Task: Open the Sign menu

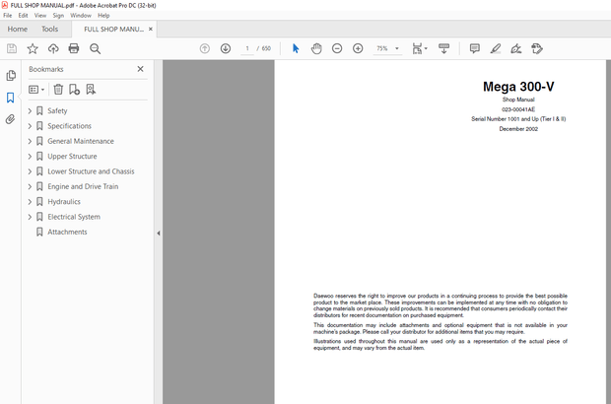Action: [58, 16]
